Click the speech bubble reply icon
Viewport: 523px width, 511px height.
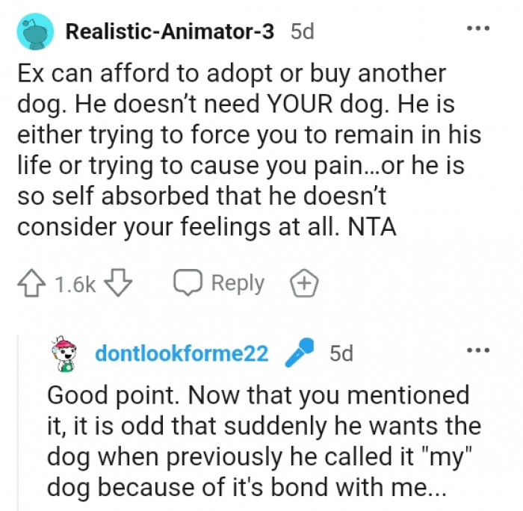tap(188, 284)
